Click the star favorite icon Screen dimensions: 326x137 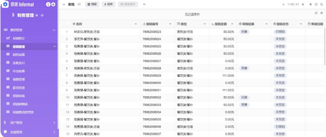pos(311,4)
